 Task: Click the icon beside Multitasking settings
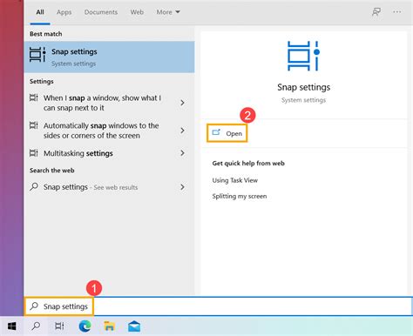(34, 153)
